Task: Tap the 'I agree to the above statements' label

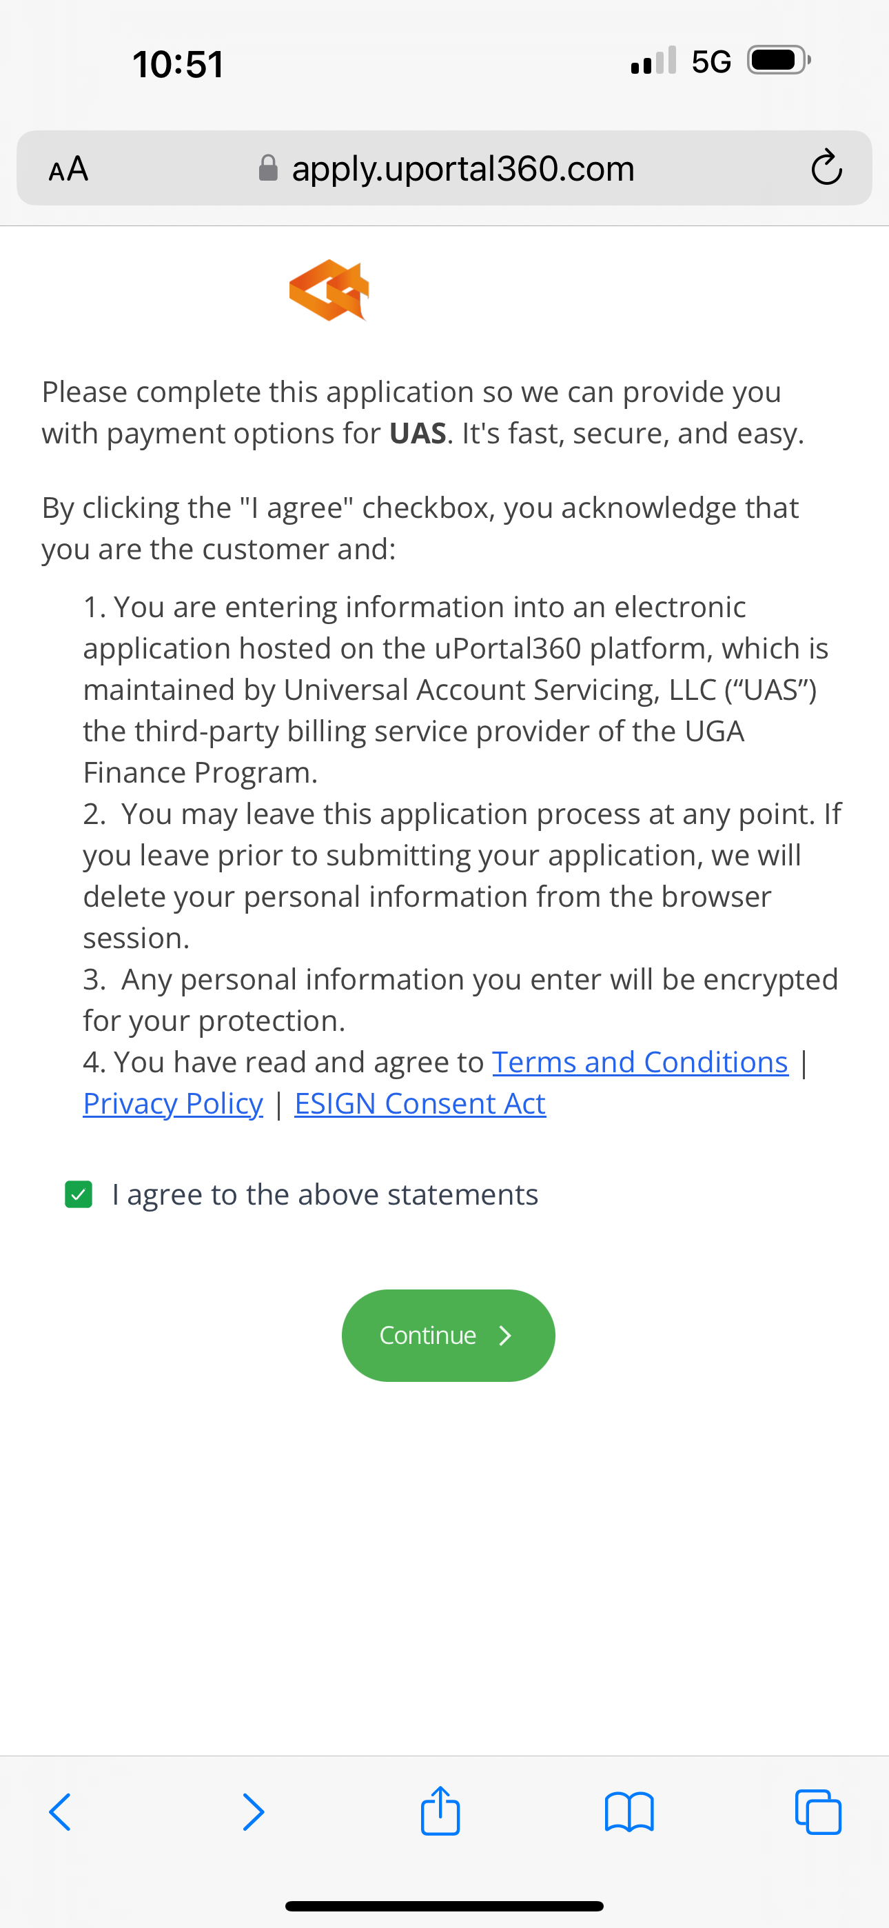Action: click(x=325, y=1194)
